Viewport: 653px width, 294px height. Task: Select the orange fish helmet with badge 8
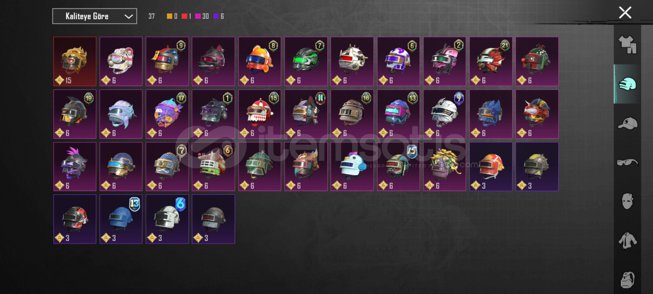260,62
